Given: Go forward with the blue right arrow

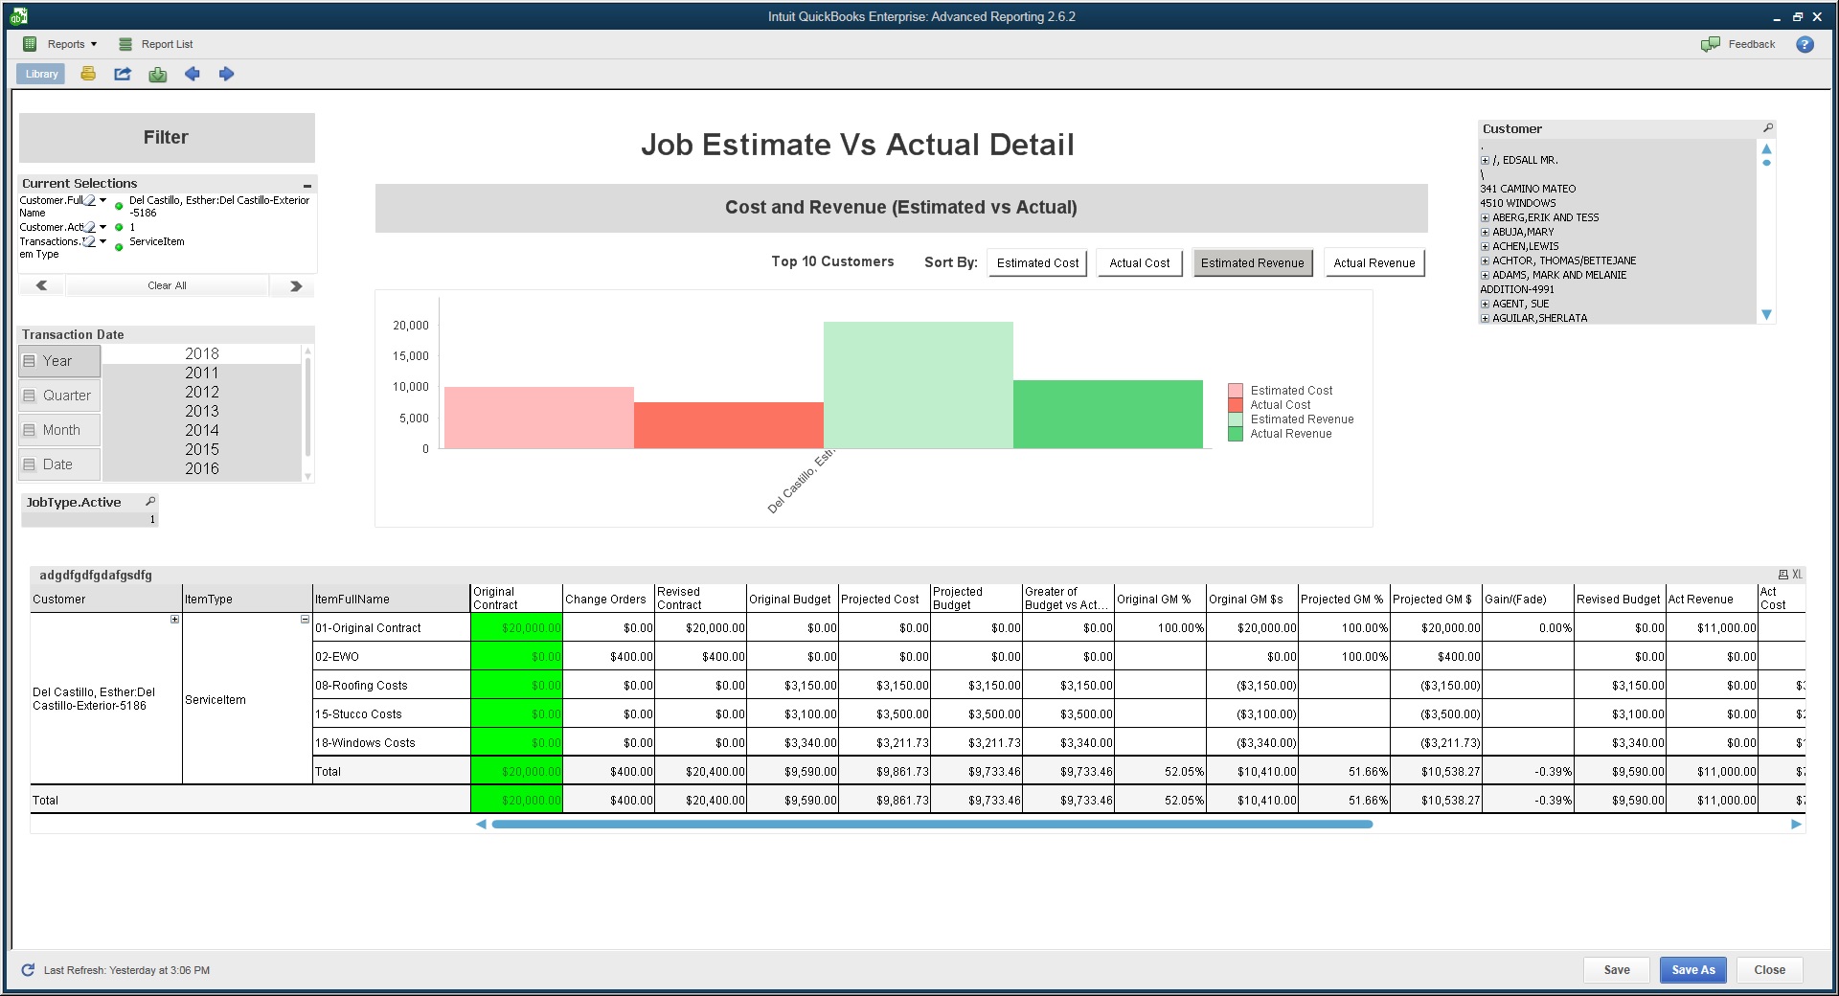Looking at the screenshot, I should (x=227, y=74).
